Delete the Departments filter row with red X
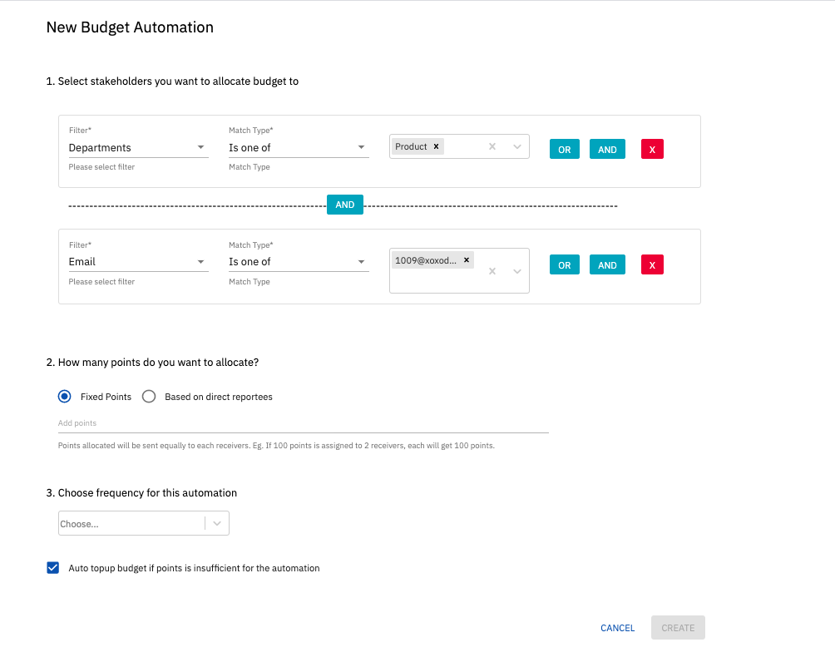835x657 pixels. tap(652, 149)
